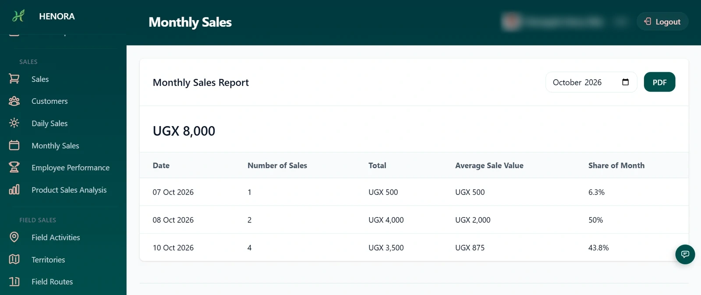Click the UGX 4,000 total cell
Image resolution: width=701 pixels, height=295 pixels.
click(x=386, y=220)
